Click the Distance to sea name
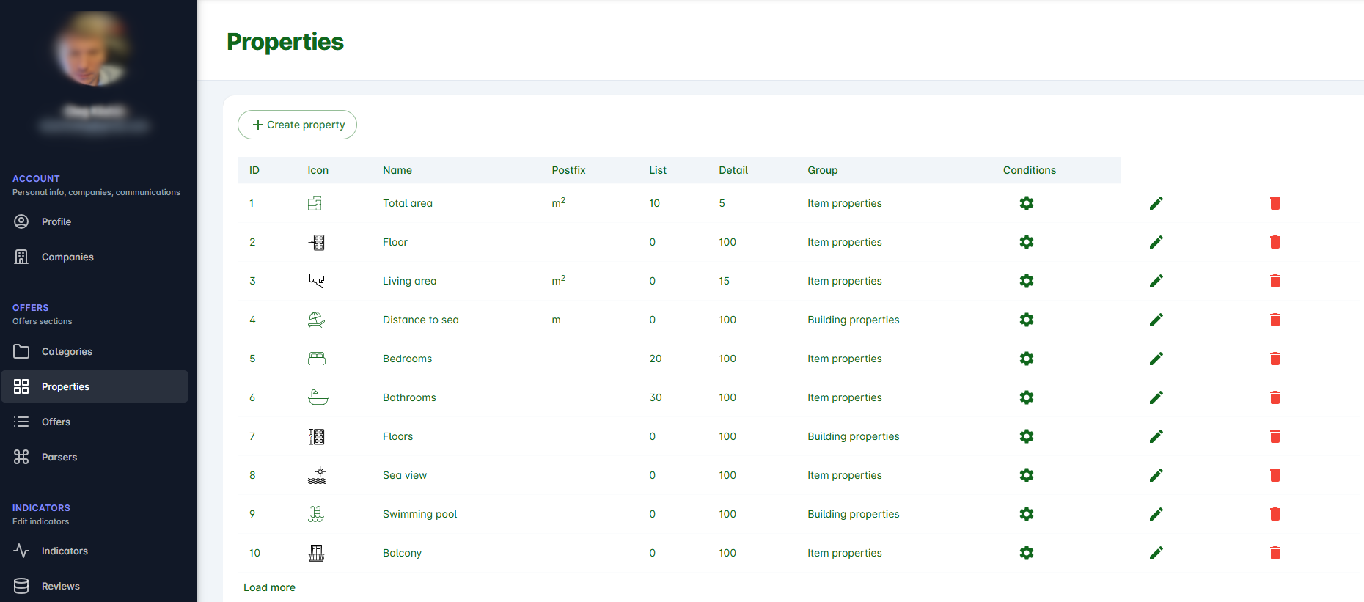1364x602 pixels. click(x=421, y=320)
